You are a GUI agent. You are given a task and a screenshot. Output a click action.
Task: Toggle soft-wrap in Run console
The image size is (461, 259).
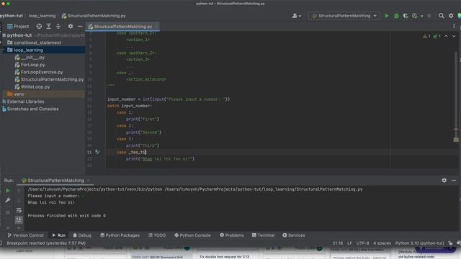[x=19, y=210]
